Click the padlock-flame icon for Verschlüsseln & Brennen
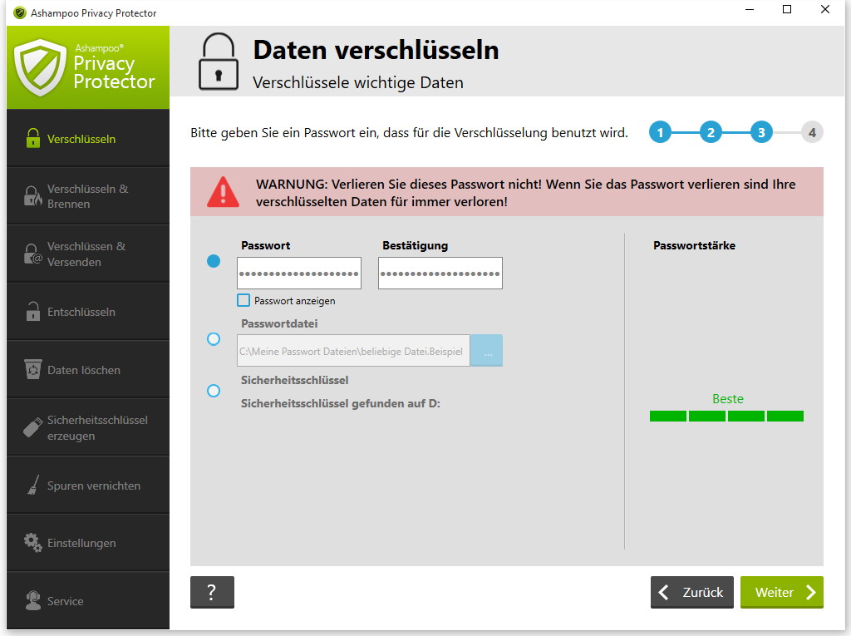 [x=32, y=196]
